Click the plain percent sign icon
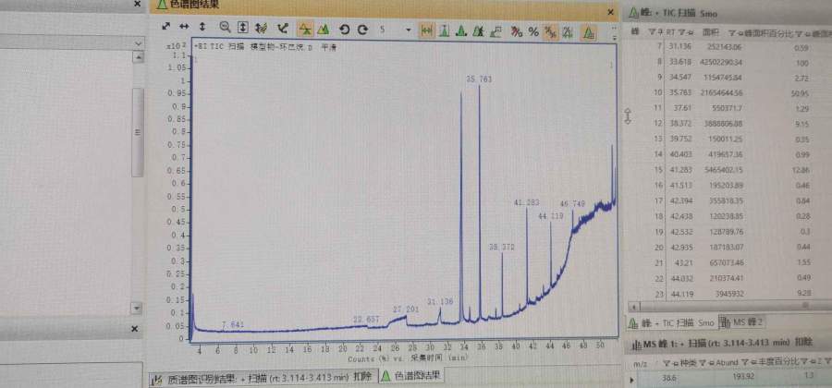 coord(533,33)
